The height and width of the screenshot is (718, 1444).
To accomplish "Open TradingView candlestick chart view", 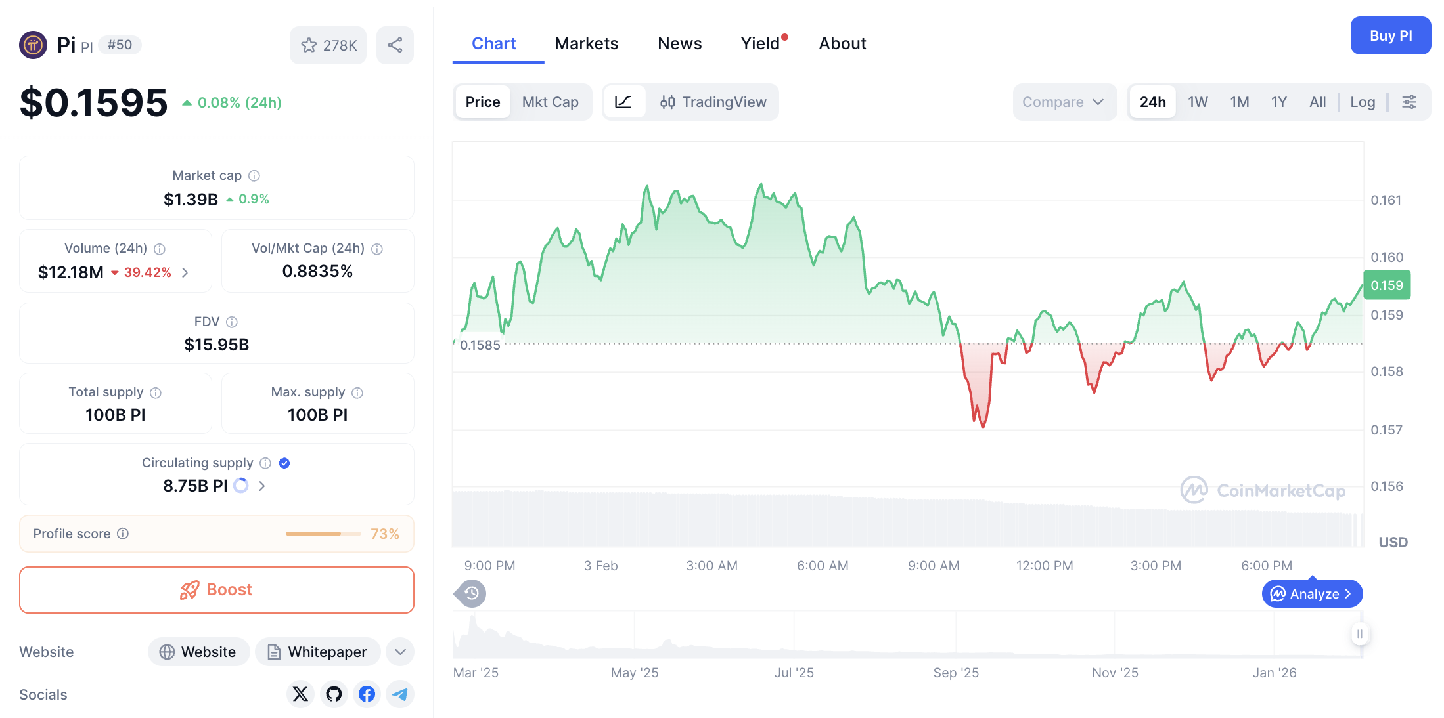I will pos(713,102).
